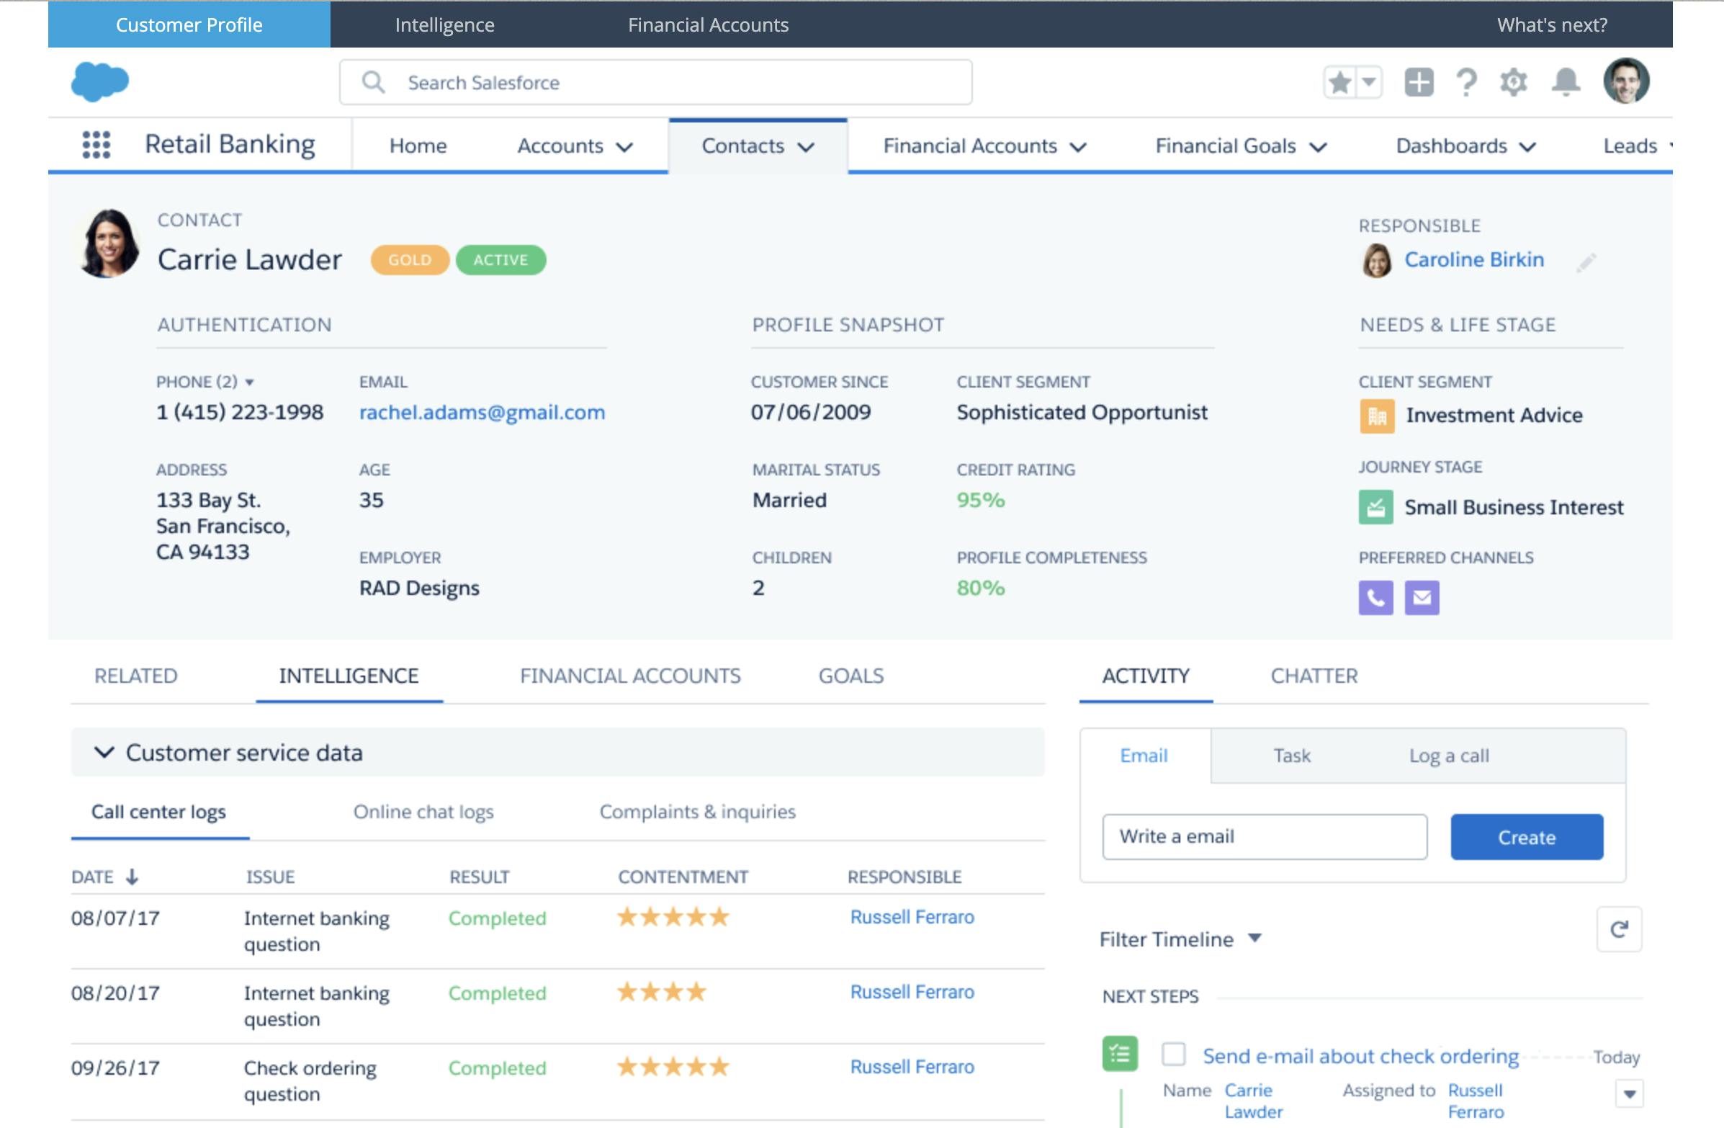Click the Write a email field
Screen dimensions: 1724x1128
click(1264, 837)
